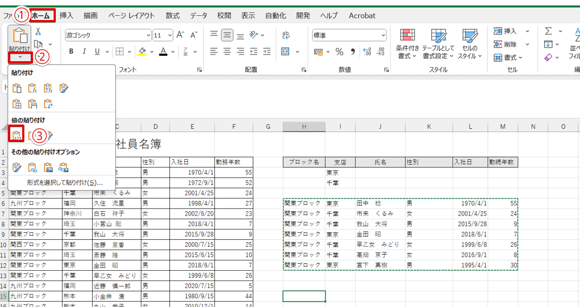Click the percent style icon
Image resolution: width=580 pixels, height=307 pixels.
[340, 51]
